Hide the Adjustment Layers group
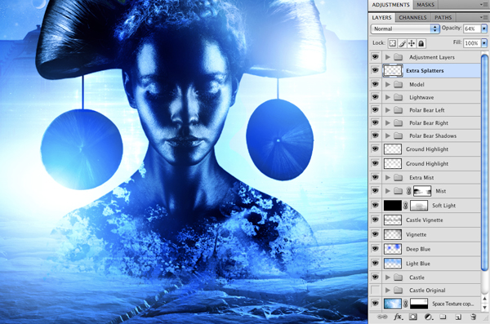490x324 pixels. point(375,57)
